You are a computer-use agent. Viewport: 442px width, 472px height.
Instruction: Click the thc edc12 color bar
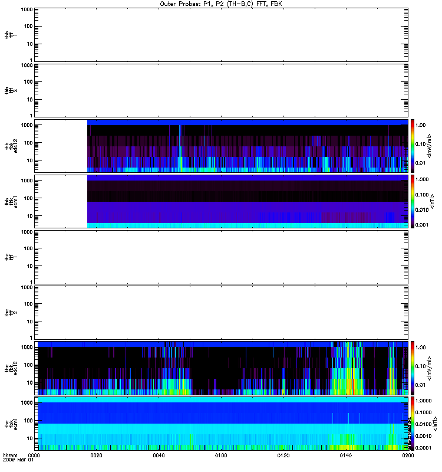pos(412,368)
